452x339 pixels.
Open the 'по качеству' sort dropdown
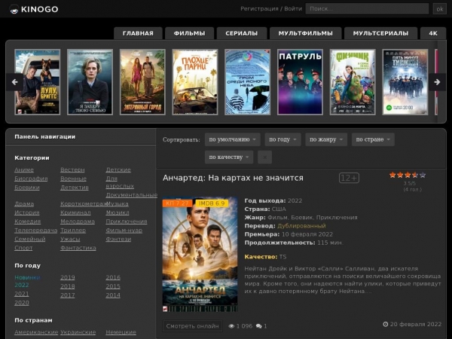pyautogui.click(x=229, y=157)
